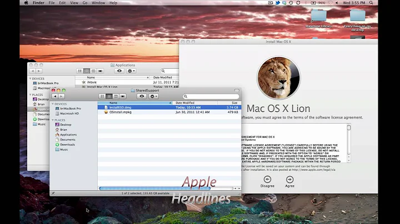Click the volume menu bar icon
The image size is (400, 224).
point(337,3)
